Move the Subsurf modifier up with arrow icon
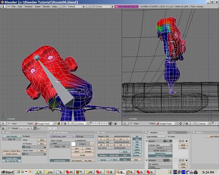The height and width of the screenshot is (175, 219). coord(180,141)
